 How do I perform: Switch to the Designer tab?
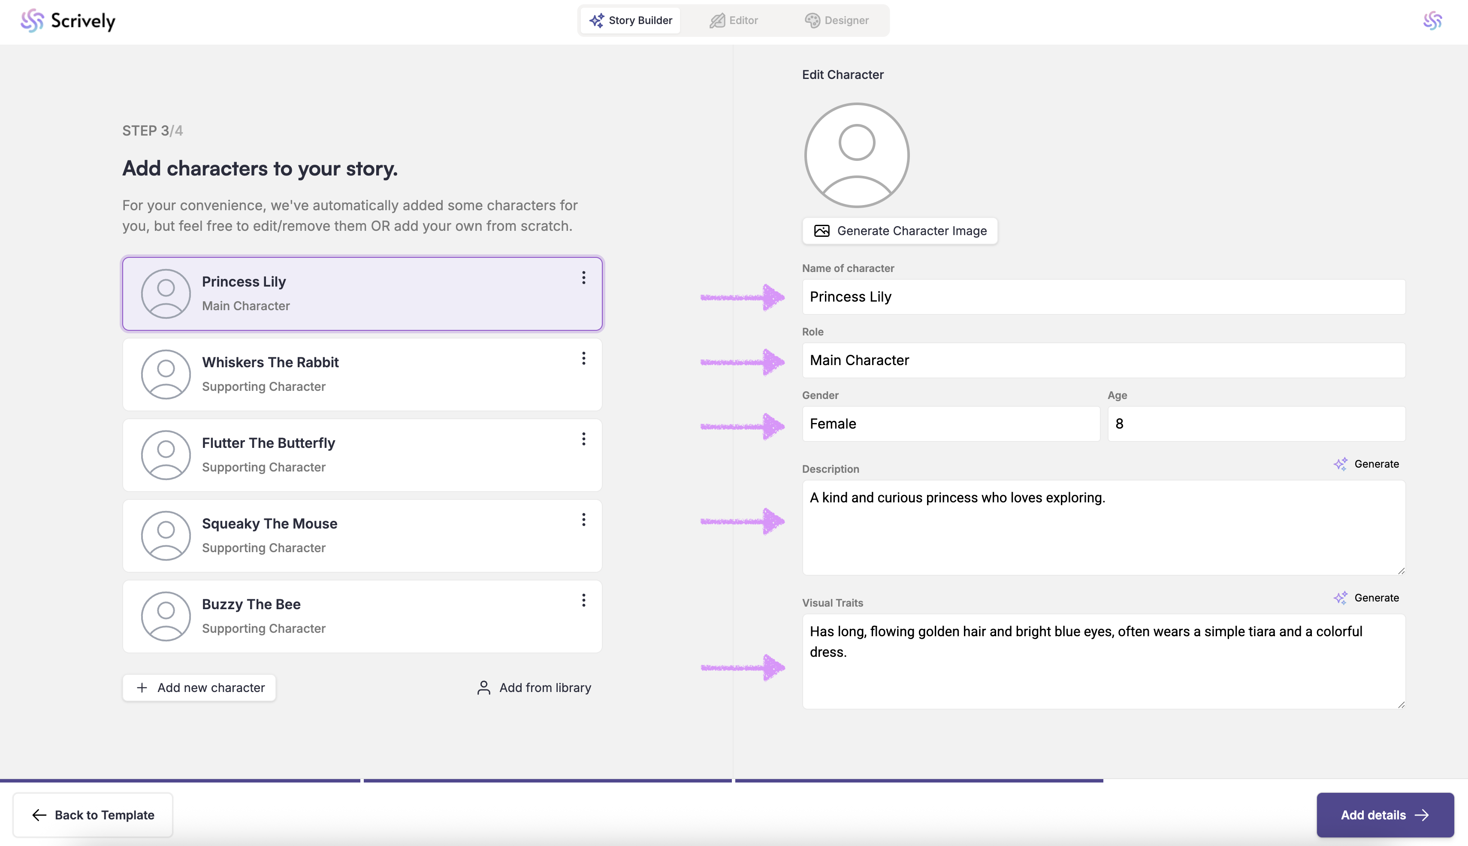tap(837, 20)
